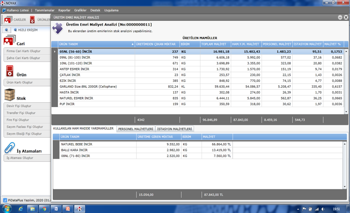Click the Stok boxes icon
The width and height of the screenshot is (350, 213).
[x=10, y=95]
